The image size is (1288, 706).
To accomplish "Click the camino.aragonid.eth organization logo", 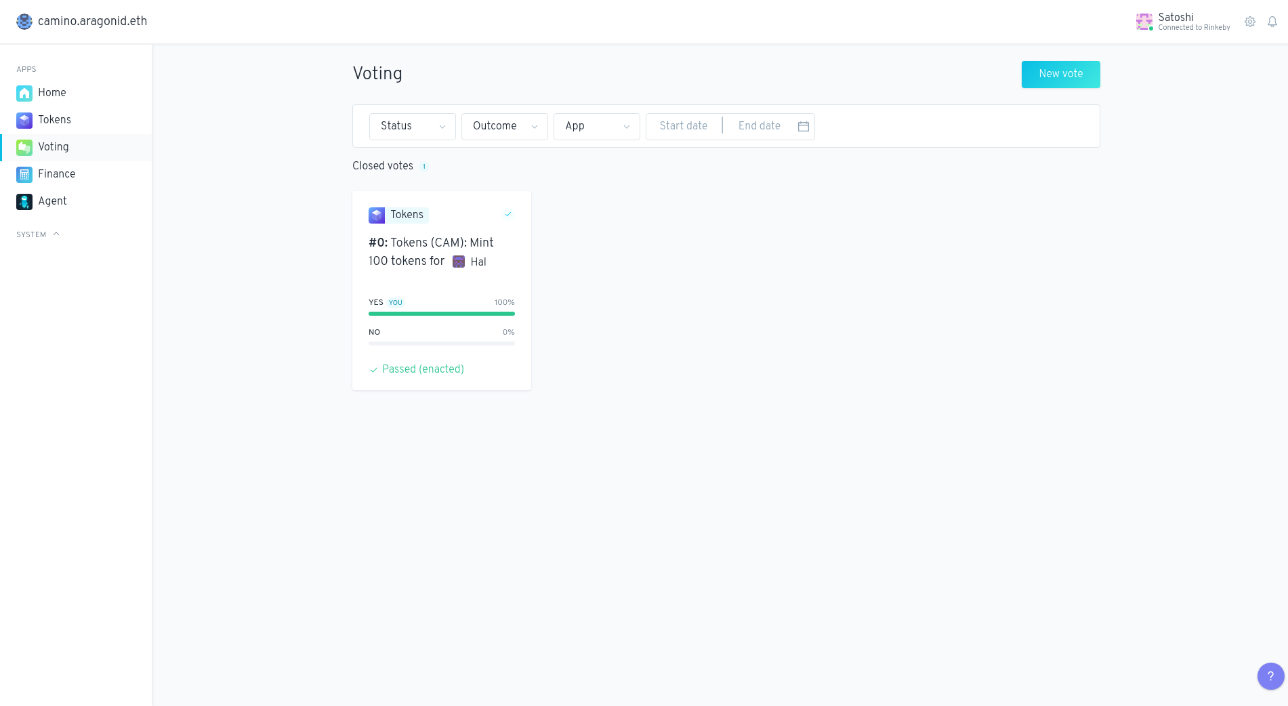I will click(24, 22).
